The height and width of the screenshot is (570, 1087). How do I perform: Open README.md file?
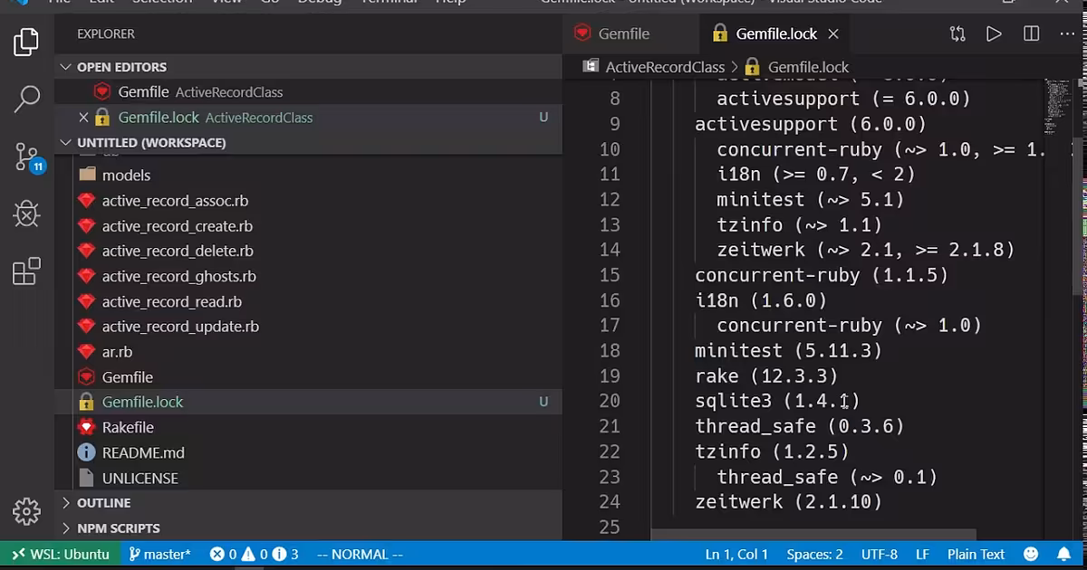[143, 452]
